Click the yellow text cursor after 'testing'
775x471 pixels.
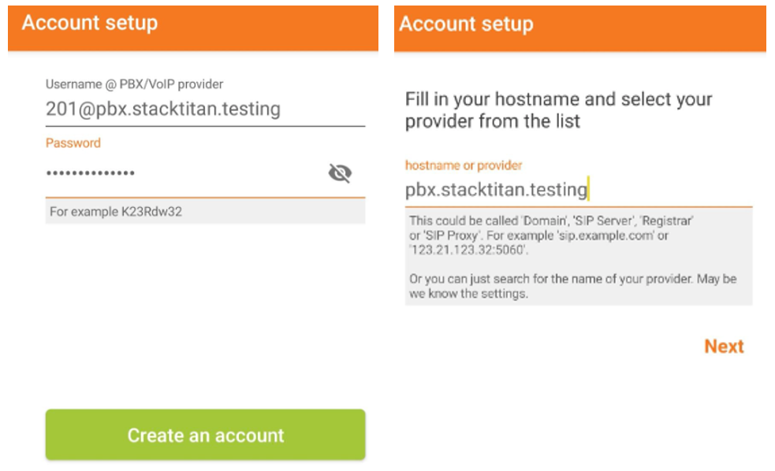coord(588,189)
